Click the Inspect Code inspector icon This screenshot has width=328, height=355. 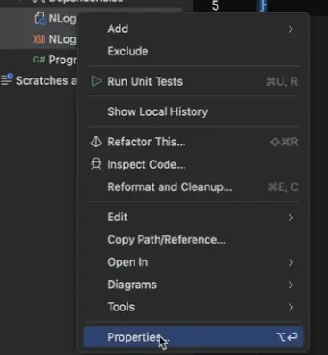pyautogui.click(x=96, y=164)
